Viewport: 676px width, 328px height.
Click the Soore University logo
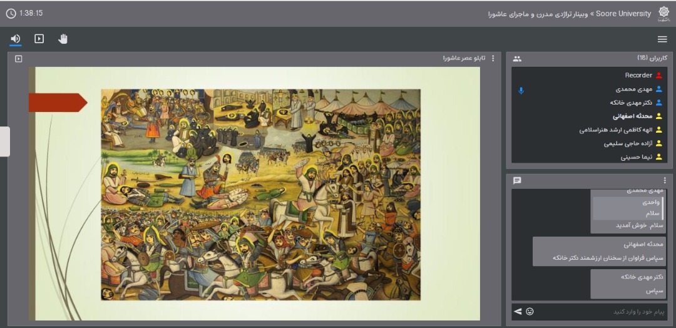663,14
